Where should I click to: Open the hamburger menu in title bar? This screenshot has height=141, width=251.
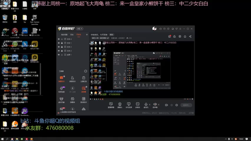[180, 29]
